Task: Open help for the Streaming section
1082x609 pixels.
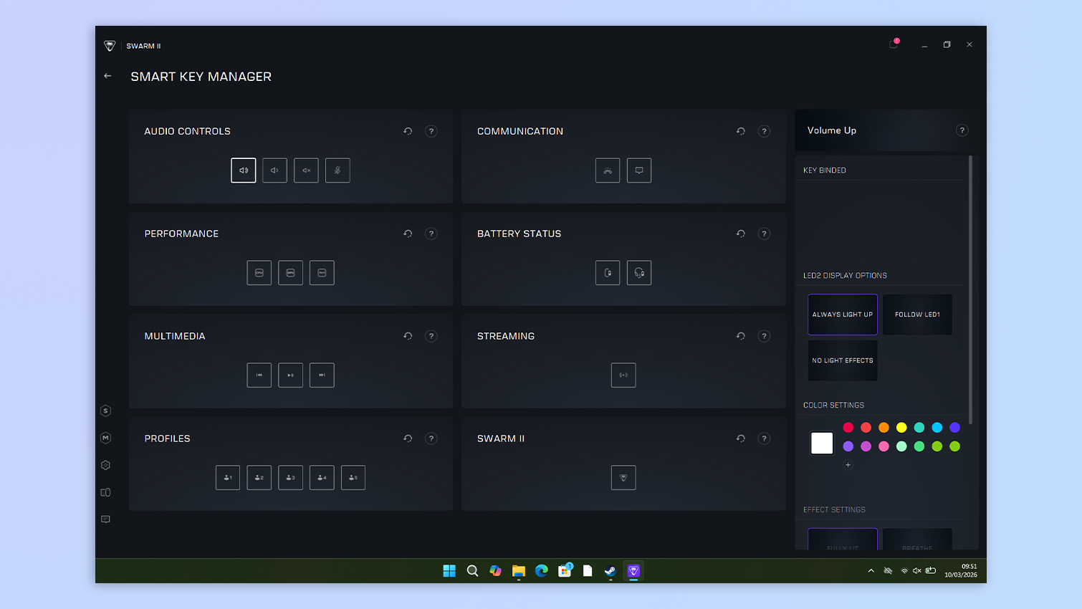Action: (x=764, y=335)
